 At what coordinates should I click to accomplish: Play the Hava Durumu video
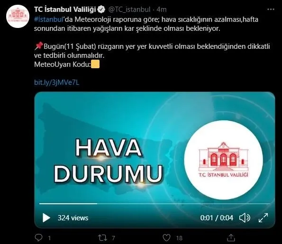(46, 218)
